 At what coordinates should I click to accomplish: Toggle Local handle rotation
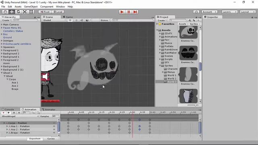tap(58, 12)
